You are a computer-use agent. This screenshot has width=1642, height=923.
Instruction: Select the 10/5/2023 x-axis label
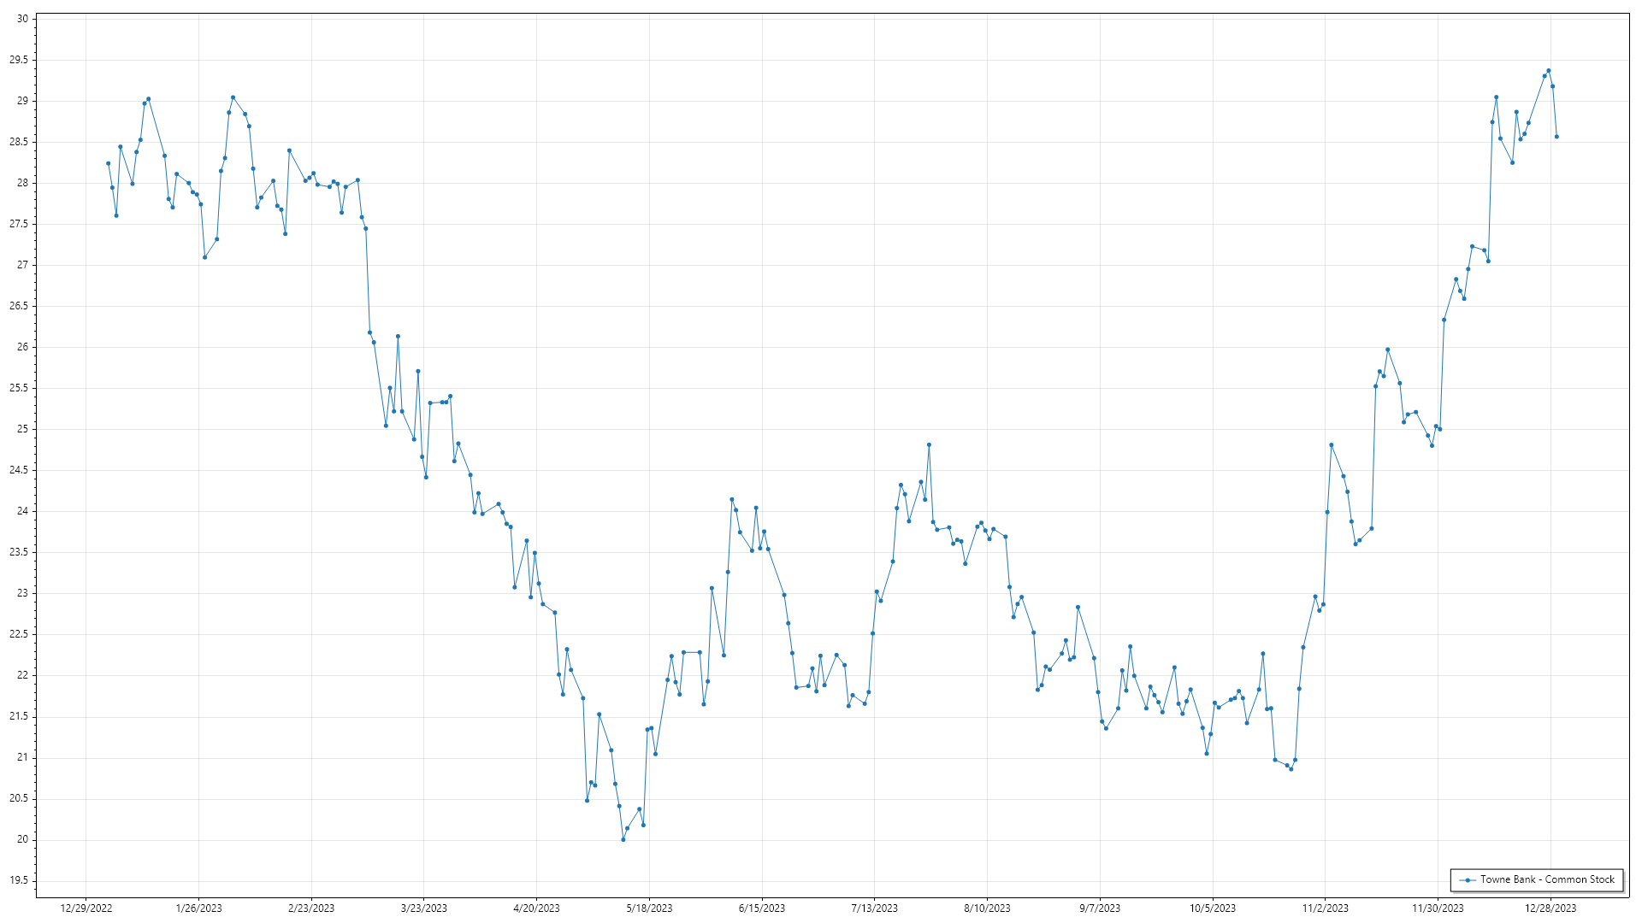(x=1213, y=908)
